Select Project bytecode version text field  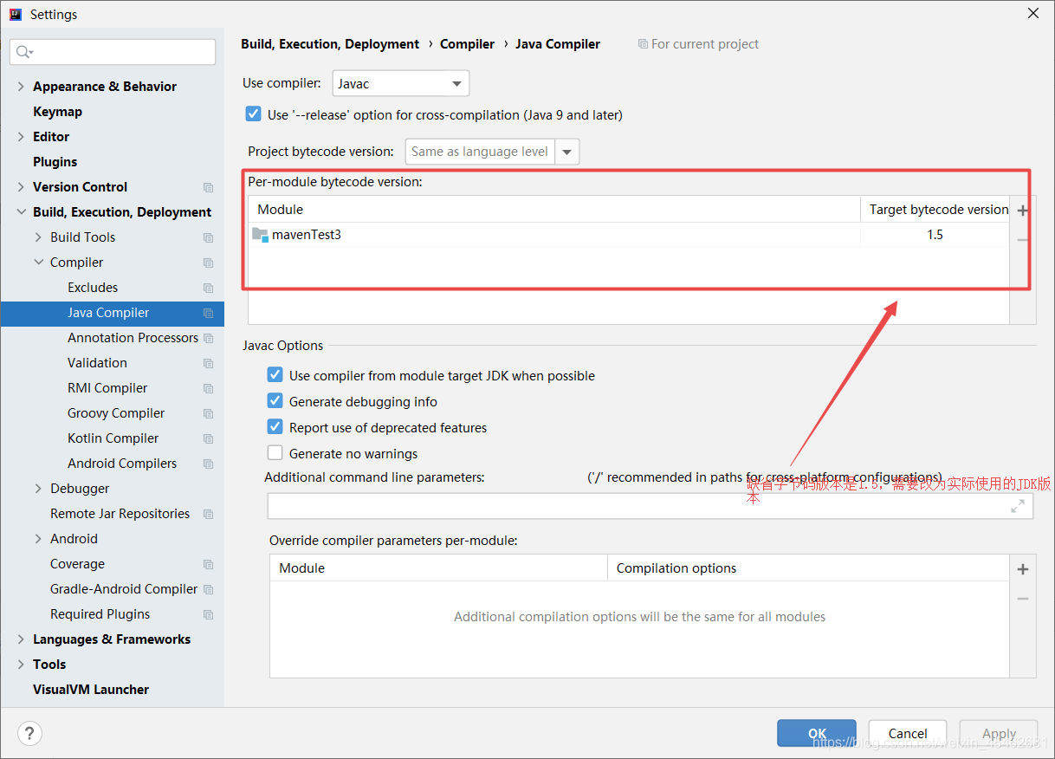480,152
